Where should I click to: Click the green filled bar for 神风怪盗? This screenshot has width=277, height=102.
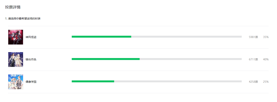click(x=101, y=37)
